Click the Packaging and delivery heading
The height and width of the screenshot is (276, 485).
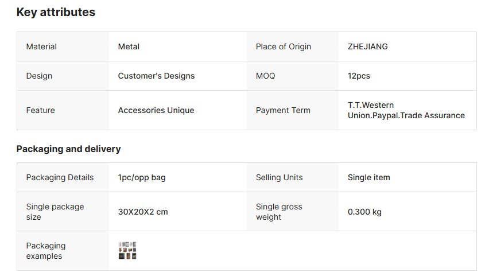coord(68,149)
